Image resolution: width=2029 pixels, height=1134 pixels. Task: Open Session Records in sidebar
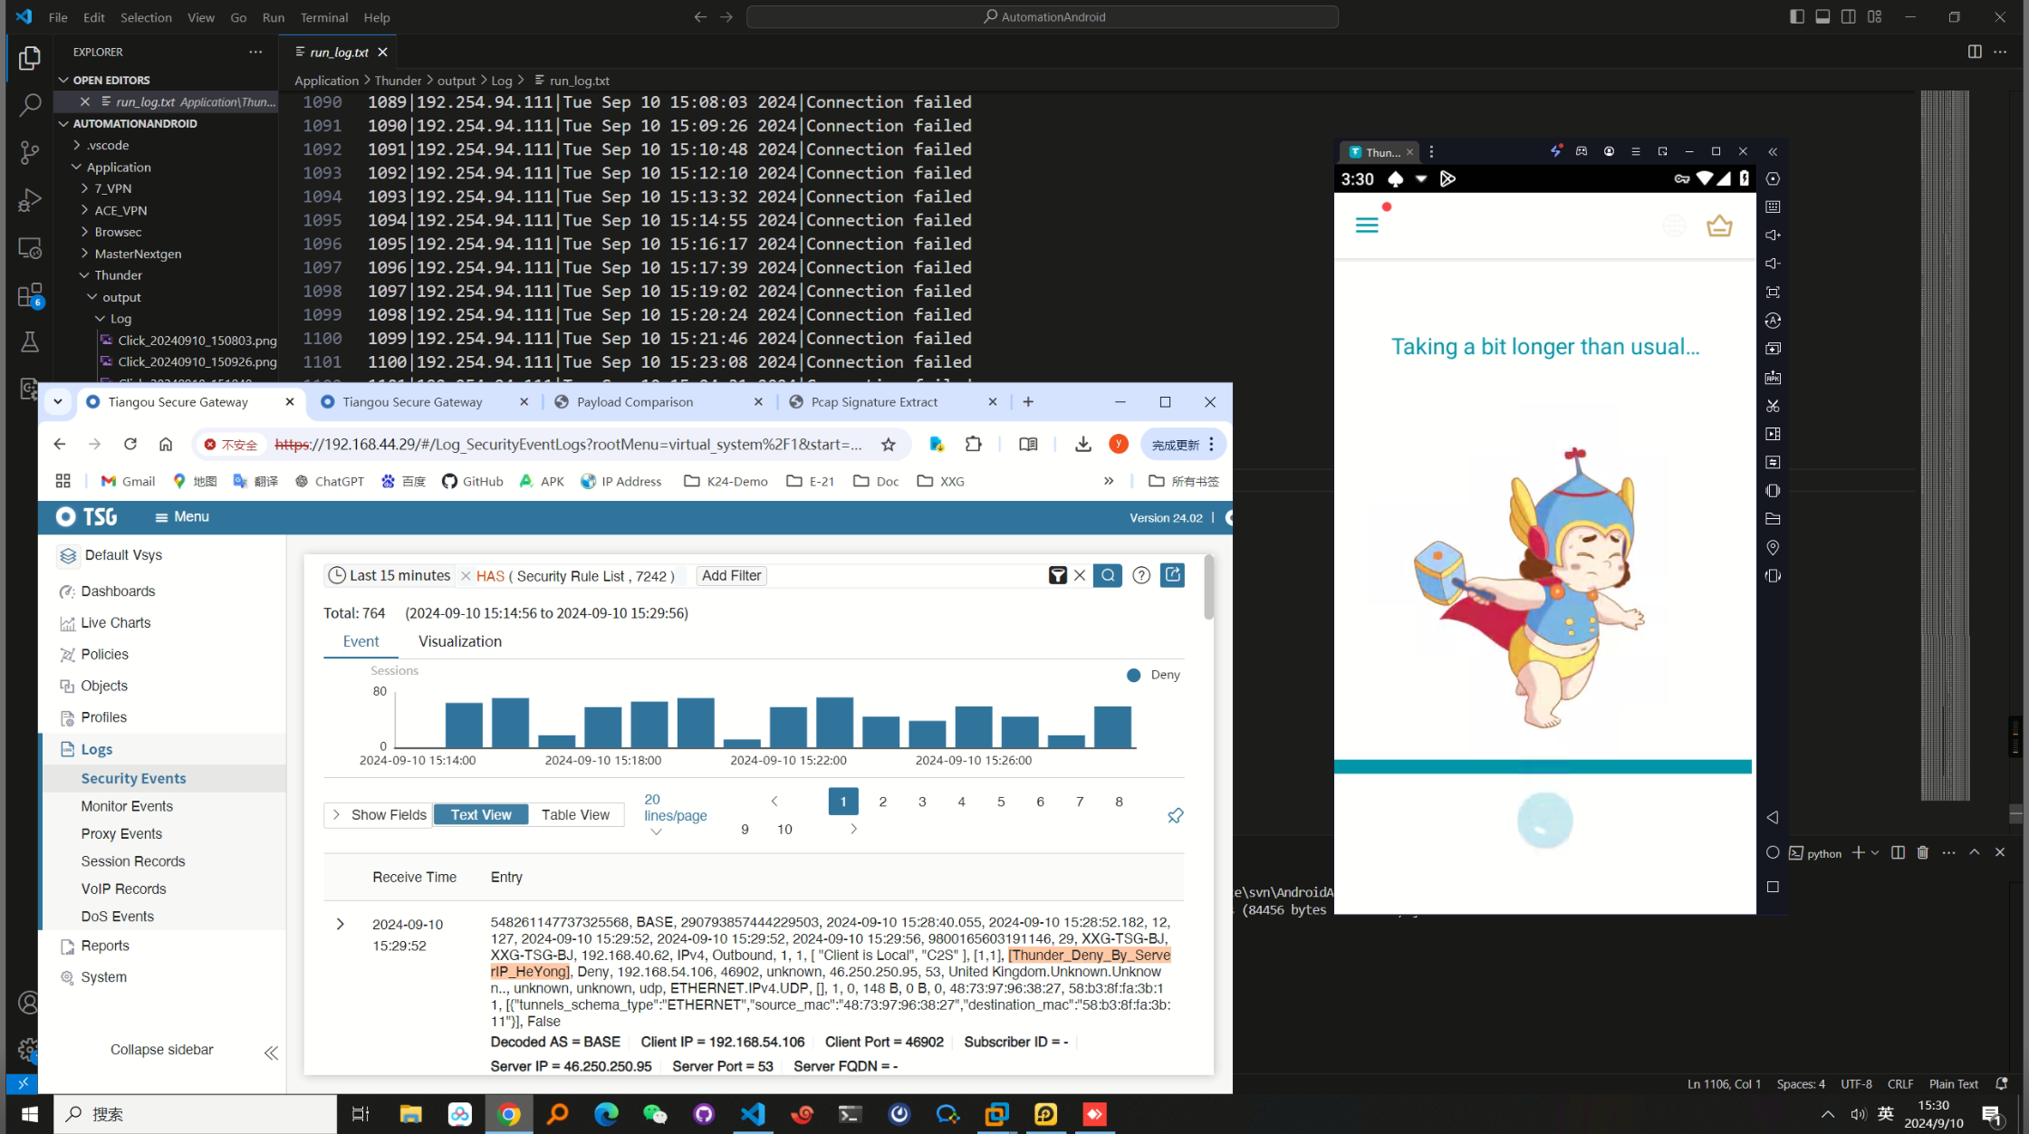pyautogui.click(x=132, y=861)
